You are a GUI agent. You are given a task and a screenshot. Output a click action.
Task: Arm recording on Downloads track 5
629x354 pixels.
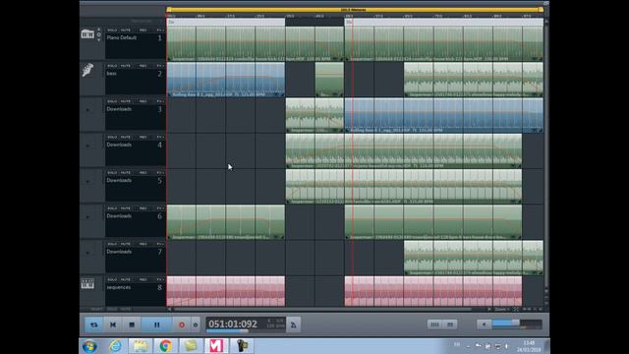click(143, 173)
